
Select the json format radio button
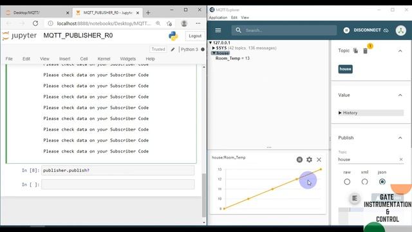point(382,182)
